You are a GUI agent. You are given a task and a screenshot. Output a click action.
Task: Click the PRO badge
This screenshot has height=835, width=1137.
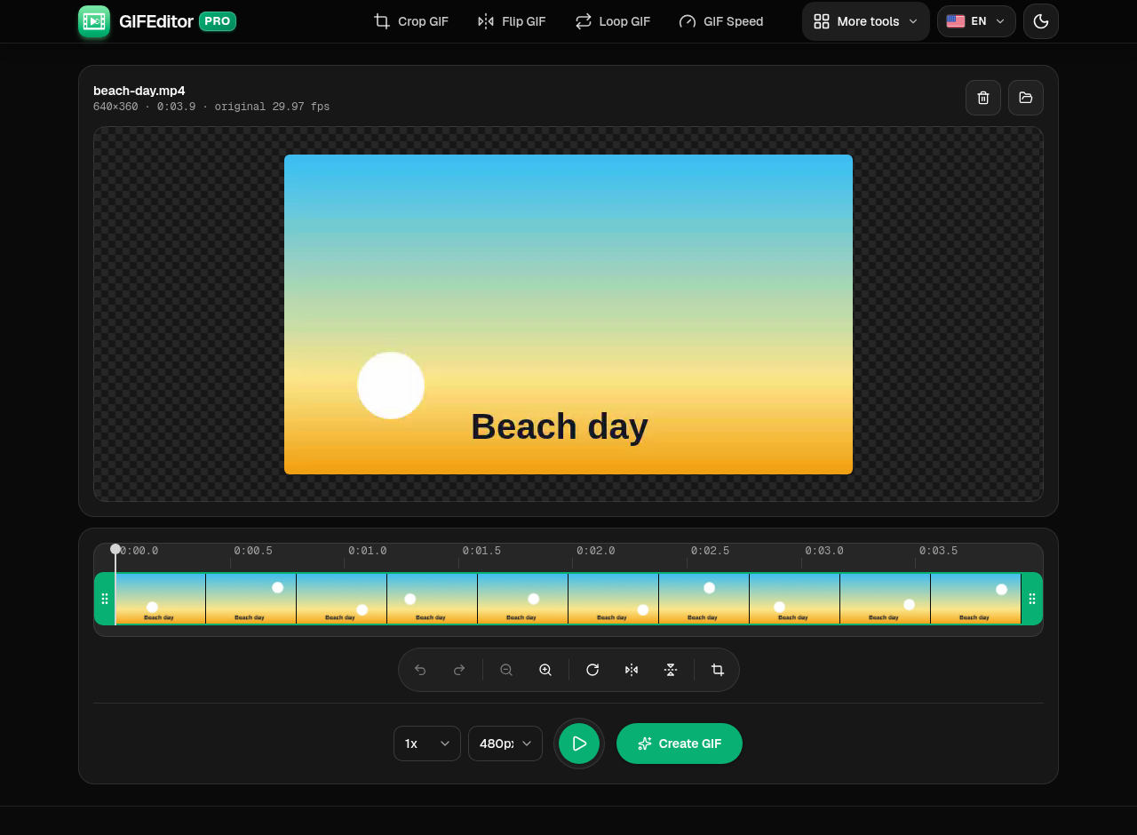pyautogui.click(x=218, y=21)
